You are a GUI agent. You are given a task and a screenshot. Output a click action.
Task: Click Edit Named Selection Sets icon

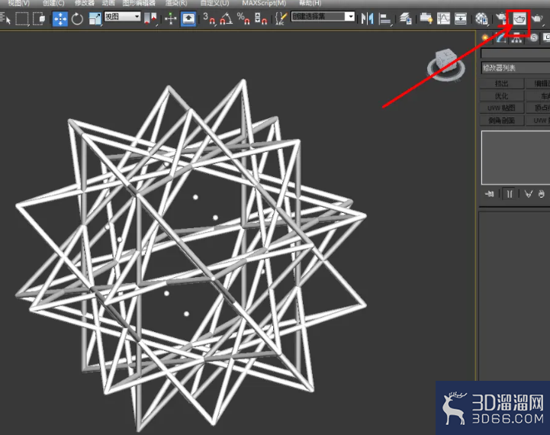point(281,18)
